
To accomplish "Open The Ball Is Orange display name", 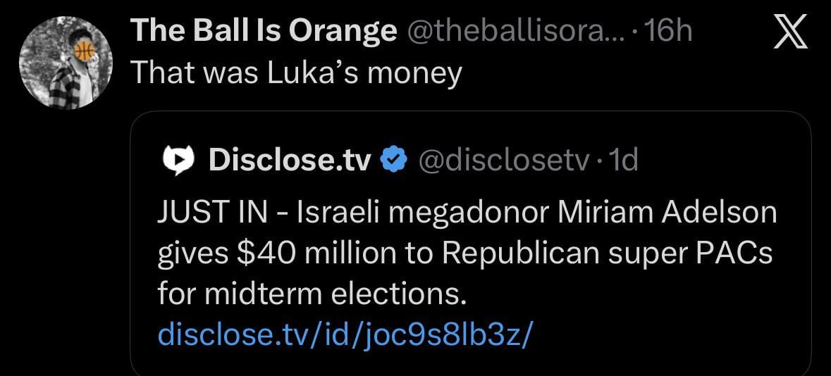I will coord(264,32).
